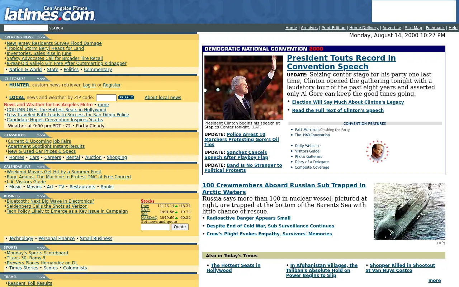
Task: Click the ZIP code SUBMIT button
Action: tap(126, 98)
